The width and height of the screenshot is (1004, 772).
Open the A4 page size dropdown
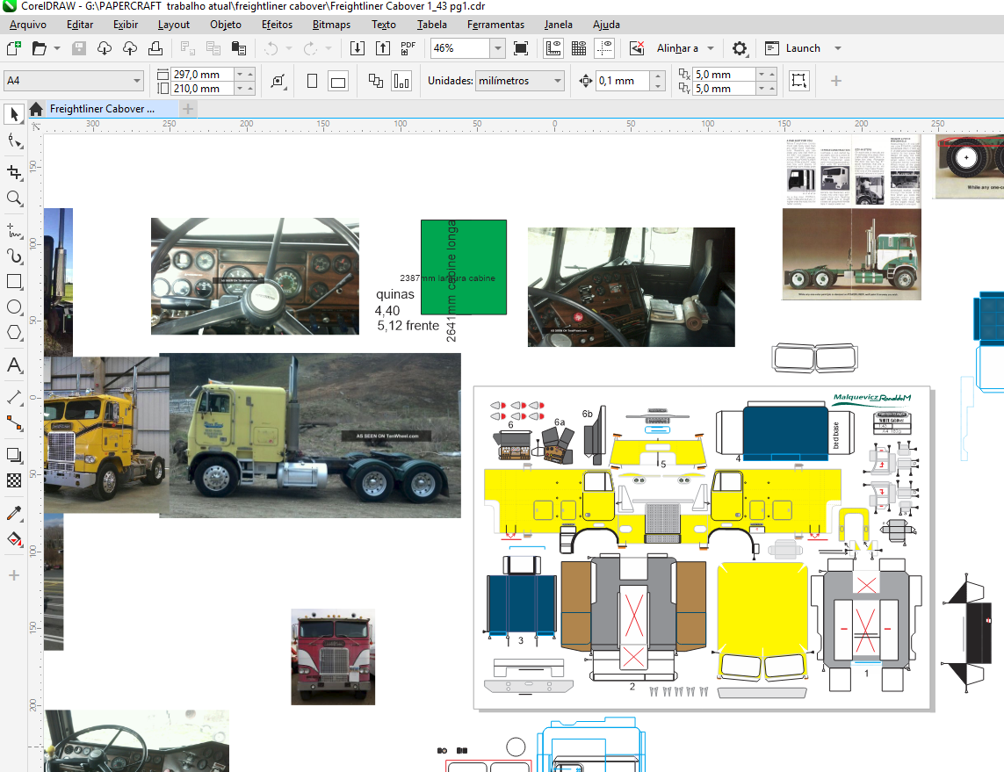(x=137, y=82)
